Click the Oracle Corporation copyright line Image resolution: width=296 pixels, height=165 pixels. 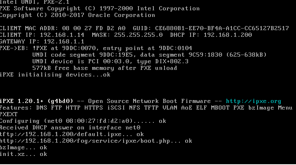[77, 15]
